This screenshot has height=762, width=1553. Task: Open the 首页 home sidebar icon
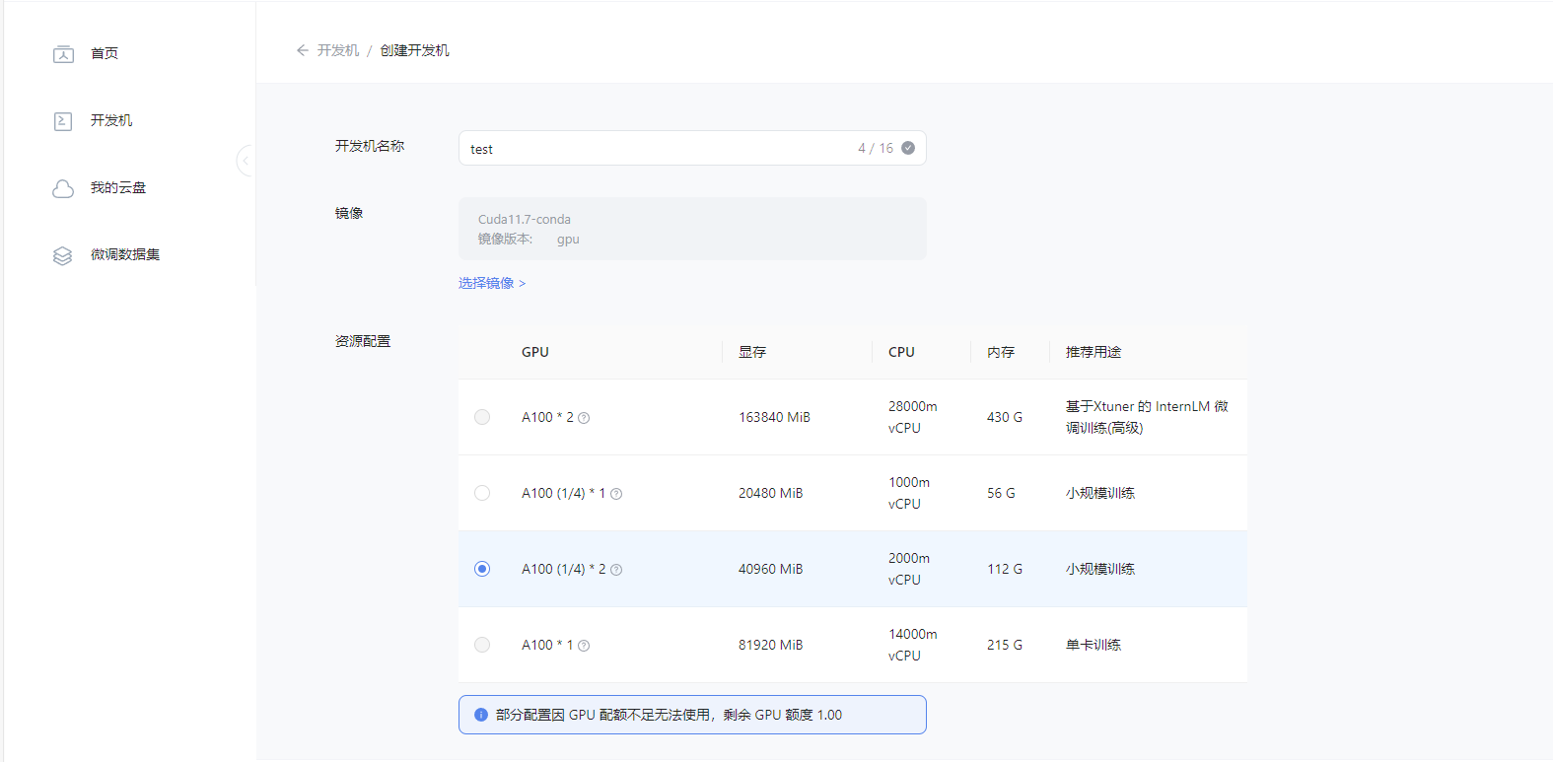pos(63,54)
